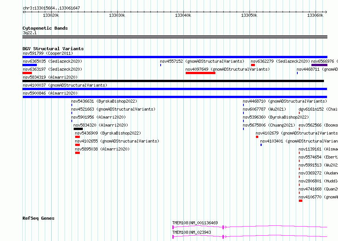Click the nsv5900846 (Almarri2020) blue bar

[175, 97]
